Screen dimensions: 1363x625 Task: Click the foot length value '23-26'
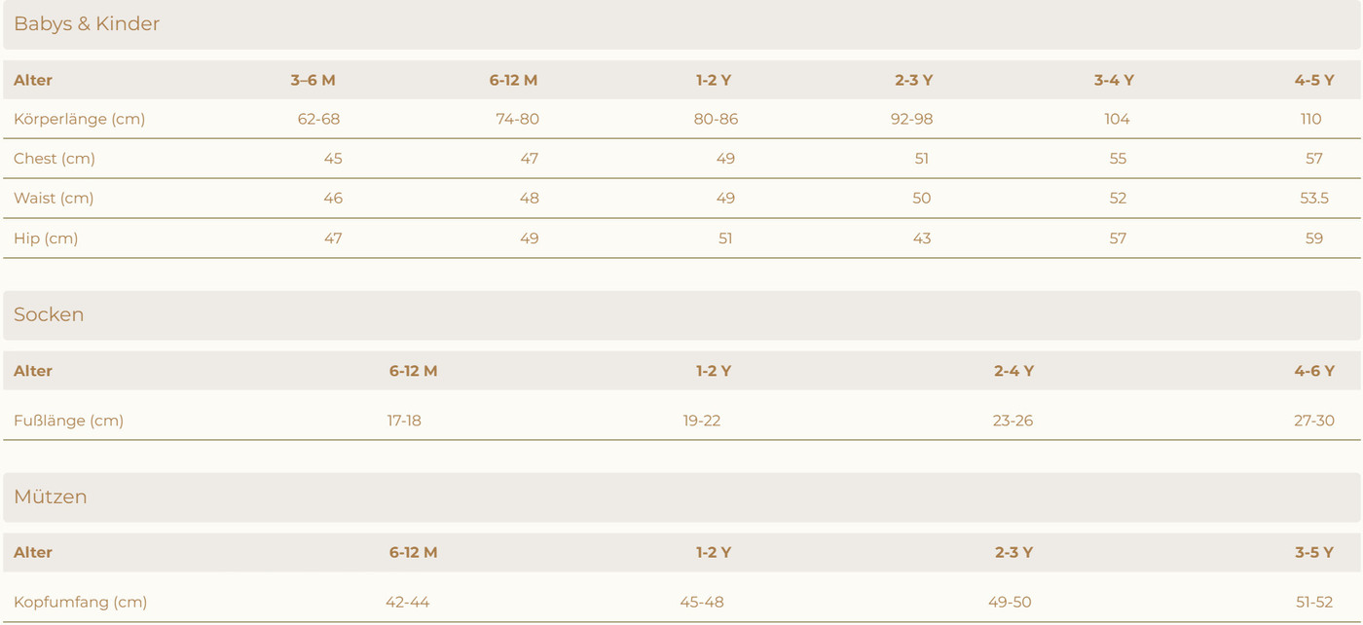coord(1013,421)
